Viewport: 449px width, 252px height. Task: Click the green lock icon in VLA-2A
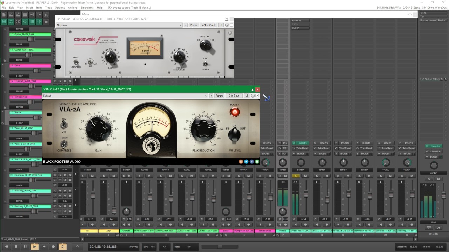(257, 162)
